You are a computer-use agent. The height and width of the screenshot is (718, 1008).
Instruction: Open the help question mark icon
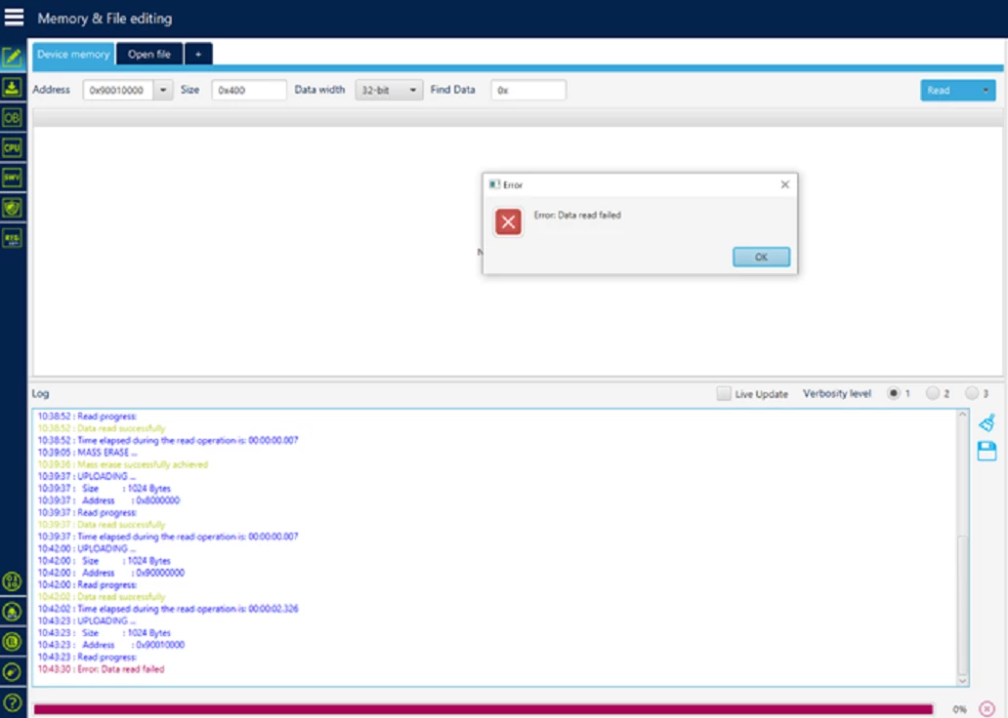tap(13, 702)
